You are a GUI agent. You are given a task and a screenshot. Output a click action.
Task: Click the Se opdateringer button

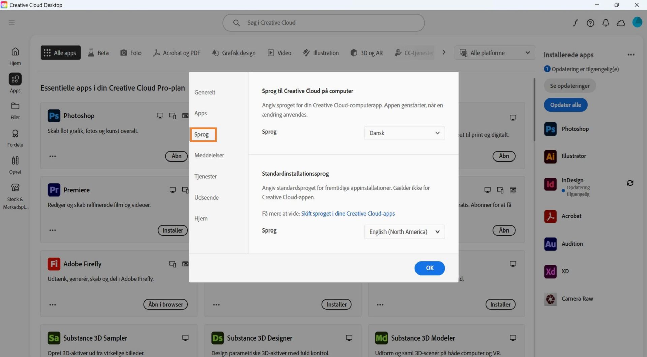pos(569,86)
